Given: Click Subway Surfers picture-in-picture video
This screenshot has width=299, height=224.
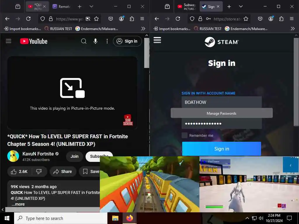Looking at the screenshot, I should click(149, 184).
